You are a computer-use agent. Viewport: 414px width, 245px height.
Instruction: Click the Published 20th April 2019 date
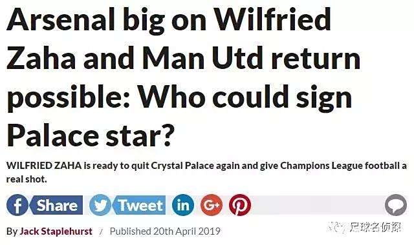pos(165,231)
